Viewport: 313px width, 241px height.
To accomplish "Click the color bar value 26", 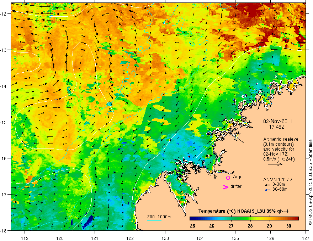I will click(212, 226).
